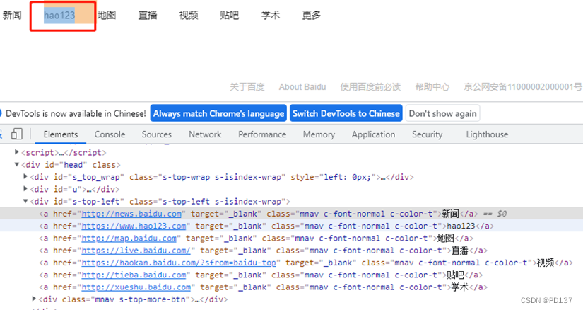Open the About Baidu footer link
583x310 pixels.
[302, 87]
